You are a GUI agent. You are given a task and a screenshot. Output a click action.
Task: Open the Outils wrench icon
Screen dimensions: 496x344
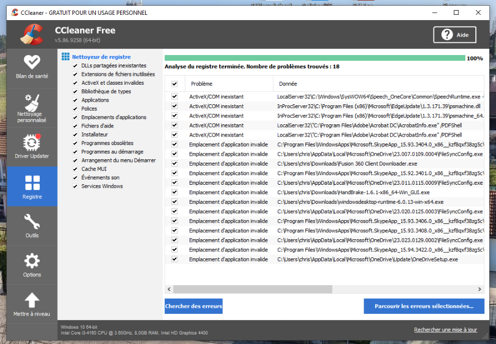pos(32,222)
